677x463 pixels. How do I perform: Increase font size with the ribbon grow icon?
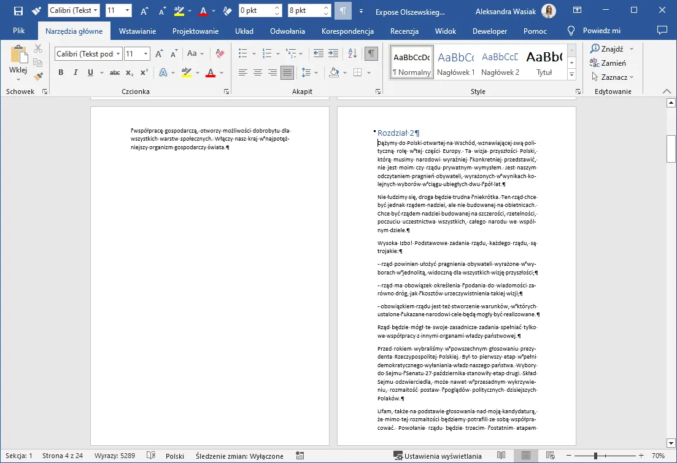pos(159,53)
